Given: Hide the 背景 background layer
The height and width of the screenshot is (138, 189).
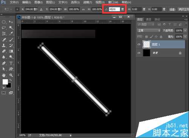Looking at the screenshot, I should (139, 53).
